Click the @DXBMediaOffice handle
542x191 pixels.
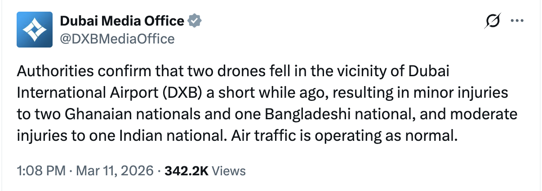click(117, 39)
